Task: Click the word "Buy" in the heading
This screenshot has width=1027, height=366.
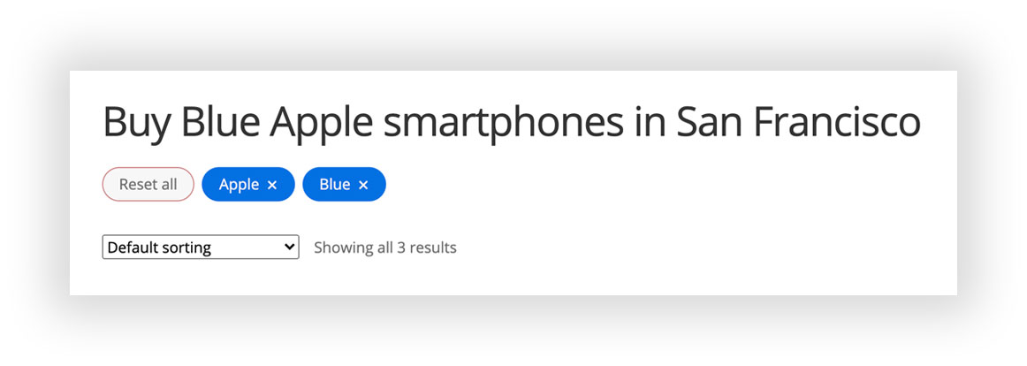Action: [x=137, y=122]
